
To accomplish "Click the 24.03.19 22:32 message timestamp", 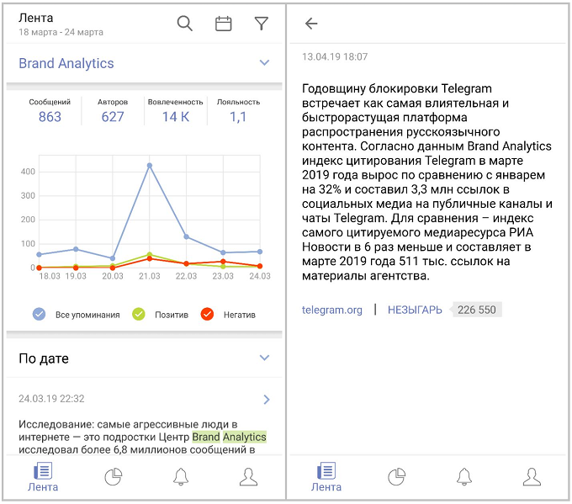I will 51,399.
